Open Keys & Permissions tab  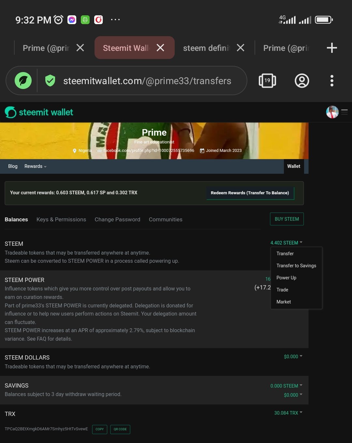coord(61,219)
